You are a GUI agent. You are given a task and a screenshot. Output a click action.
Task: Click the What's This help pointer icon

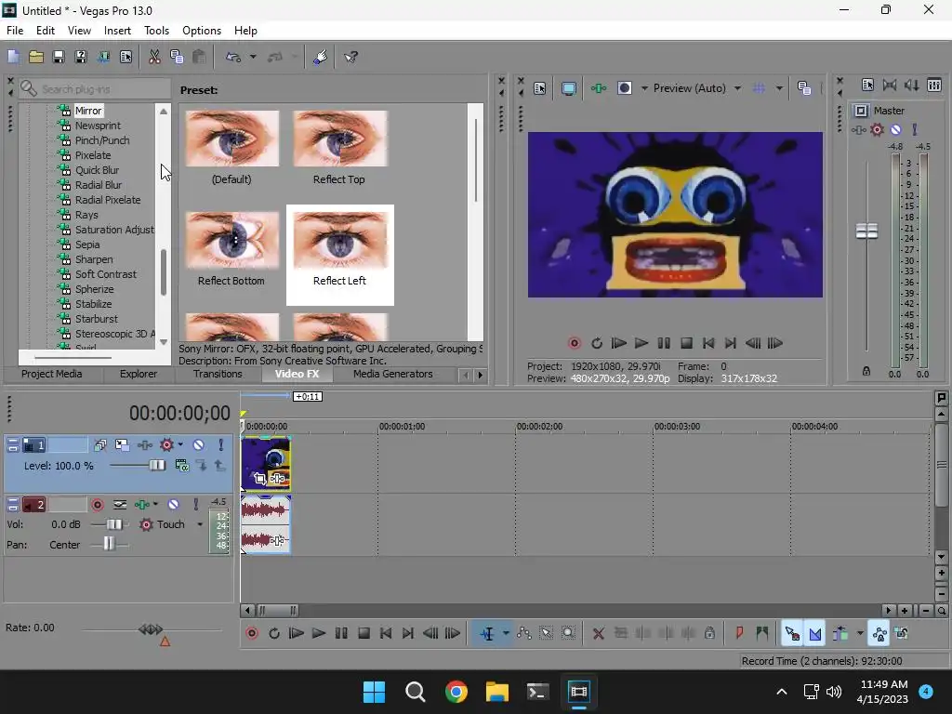350,57
